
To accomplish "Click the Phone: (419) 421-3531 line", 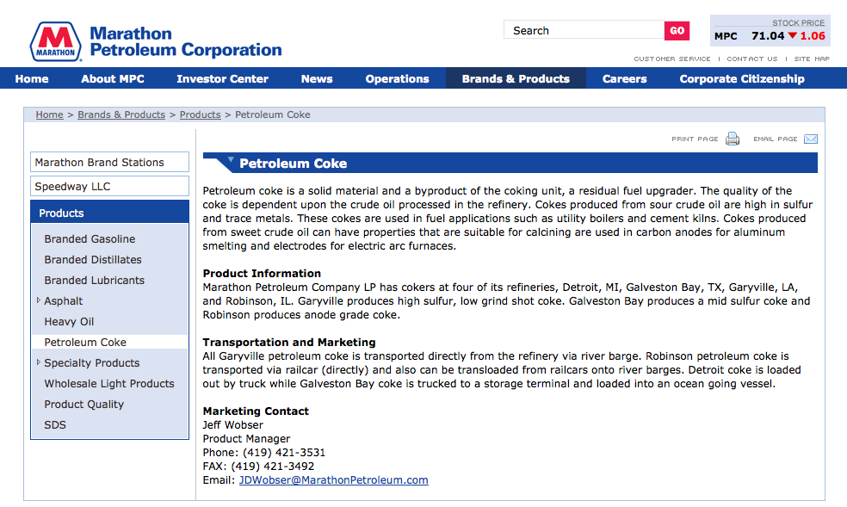I will [x=264, y=453].
